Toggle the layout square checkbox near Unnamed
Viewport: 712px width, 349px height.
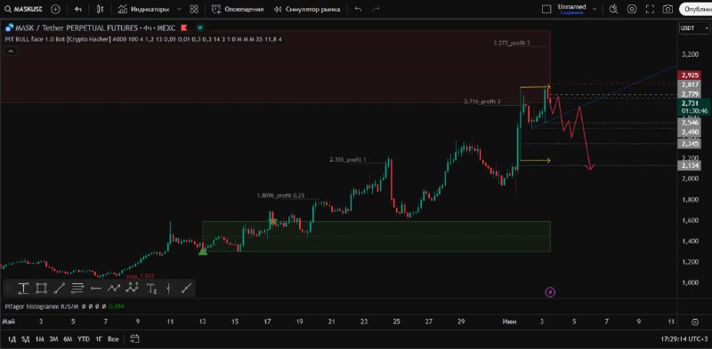pyautogui.click(x=546, y=9)
